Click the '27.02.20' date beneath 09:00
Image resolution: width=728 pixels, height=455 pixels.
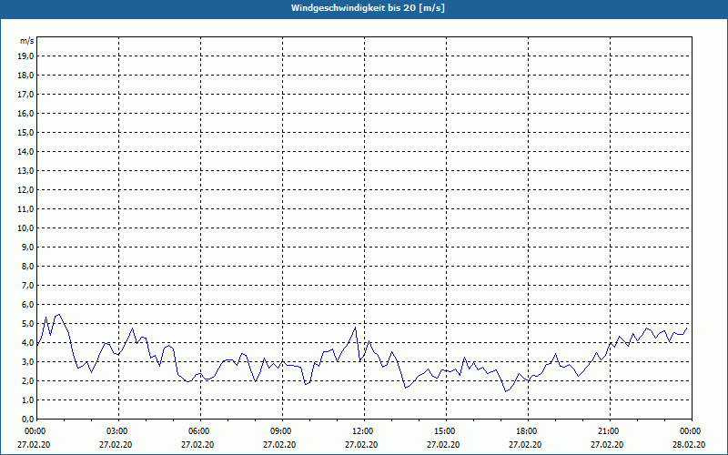[x=279, y=445]
